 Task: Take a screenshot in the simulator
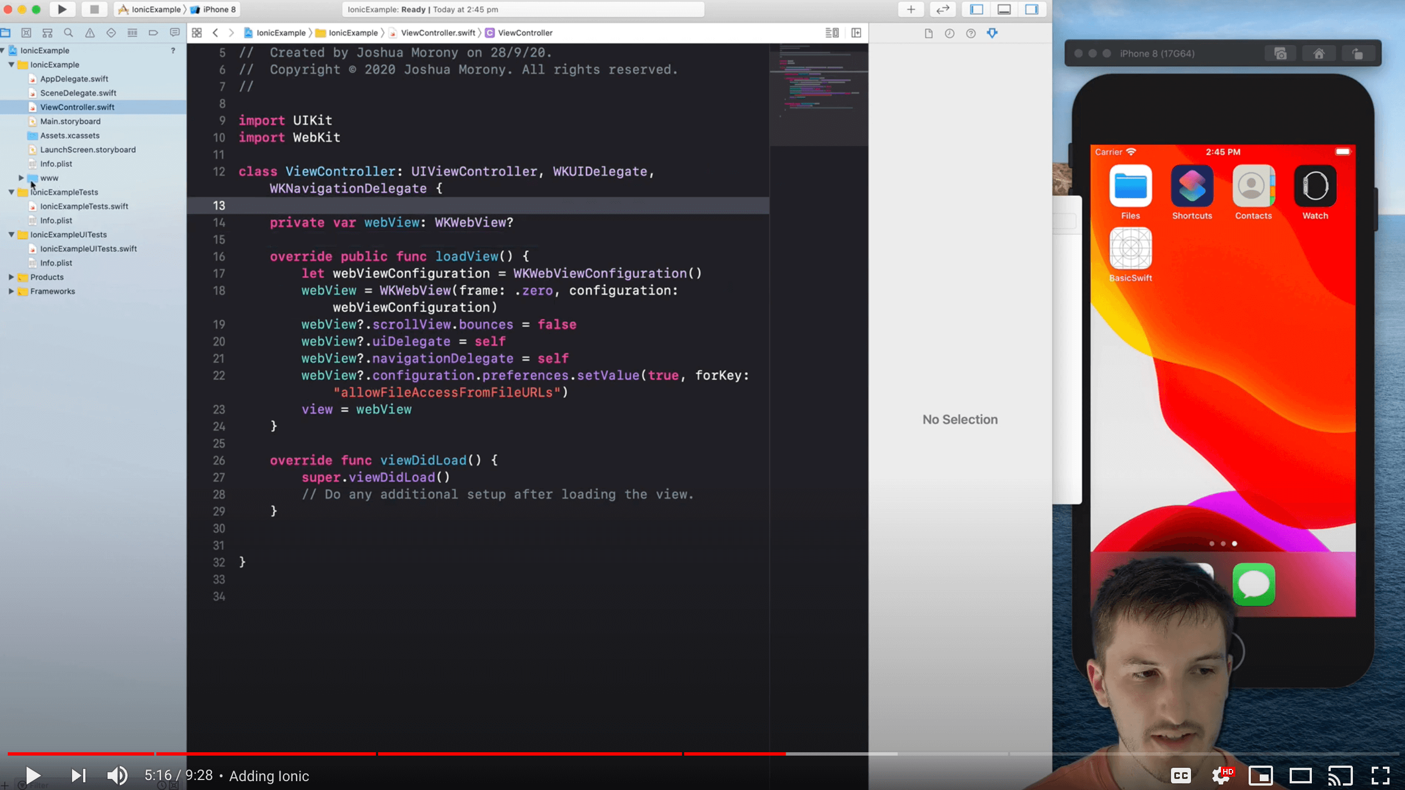click(1280, 53)
